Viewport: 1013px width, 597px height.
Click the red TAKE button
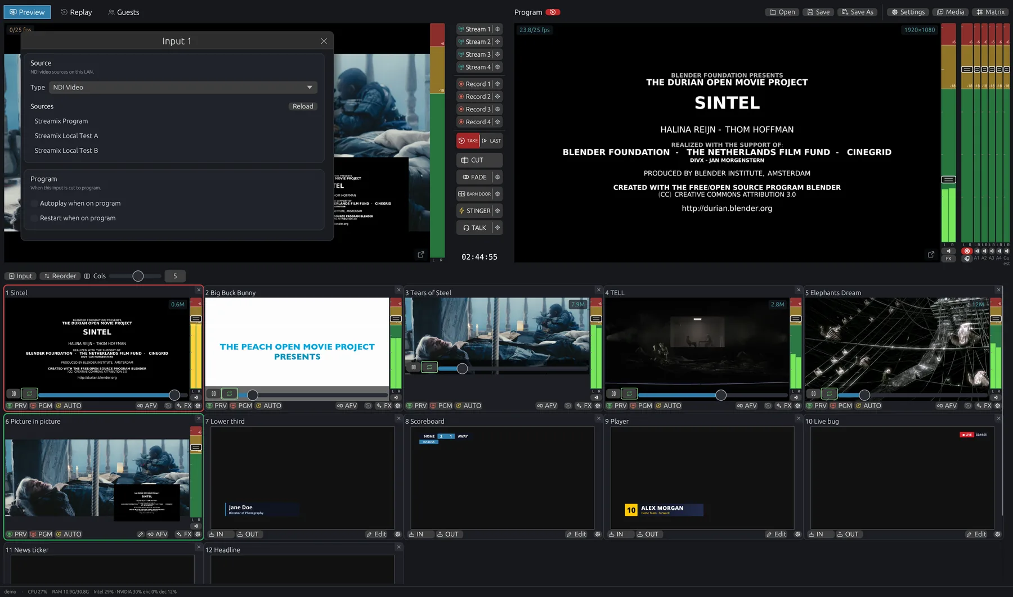pyautogui.click(x=468, y=141)
